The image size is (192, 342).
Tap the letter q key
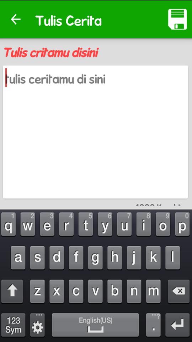pos(9,224)
